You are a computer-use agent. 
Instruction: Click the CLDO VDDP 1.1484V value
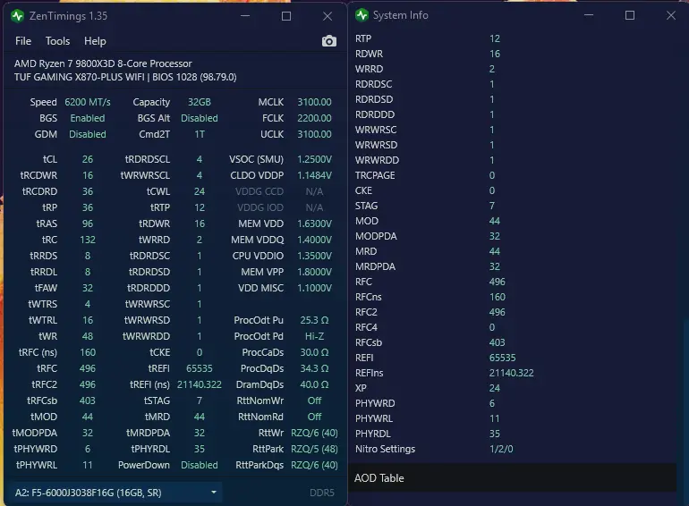click(x=314, y=175)
